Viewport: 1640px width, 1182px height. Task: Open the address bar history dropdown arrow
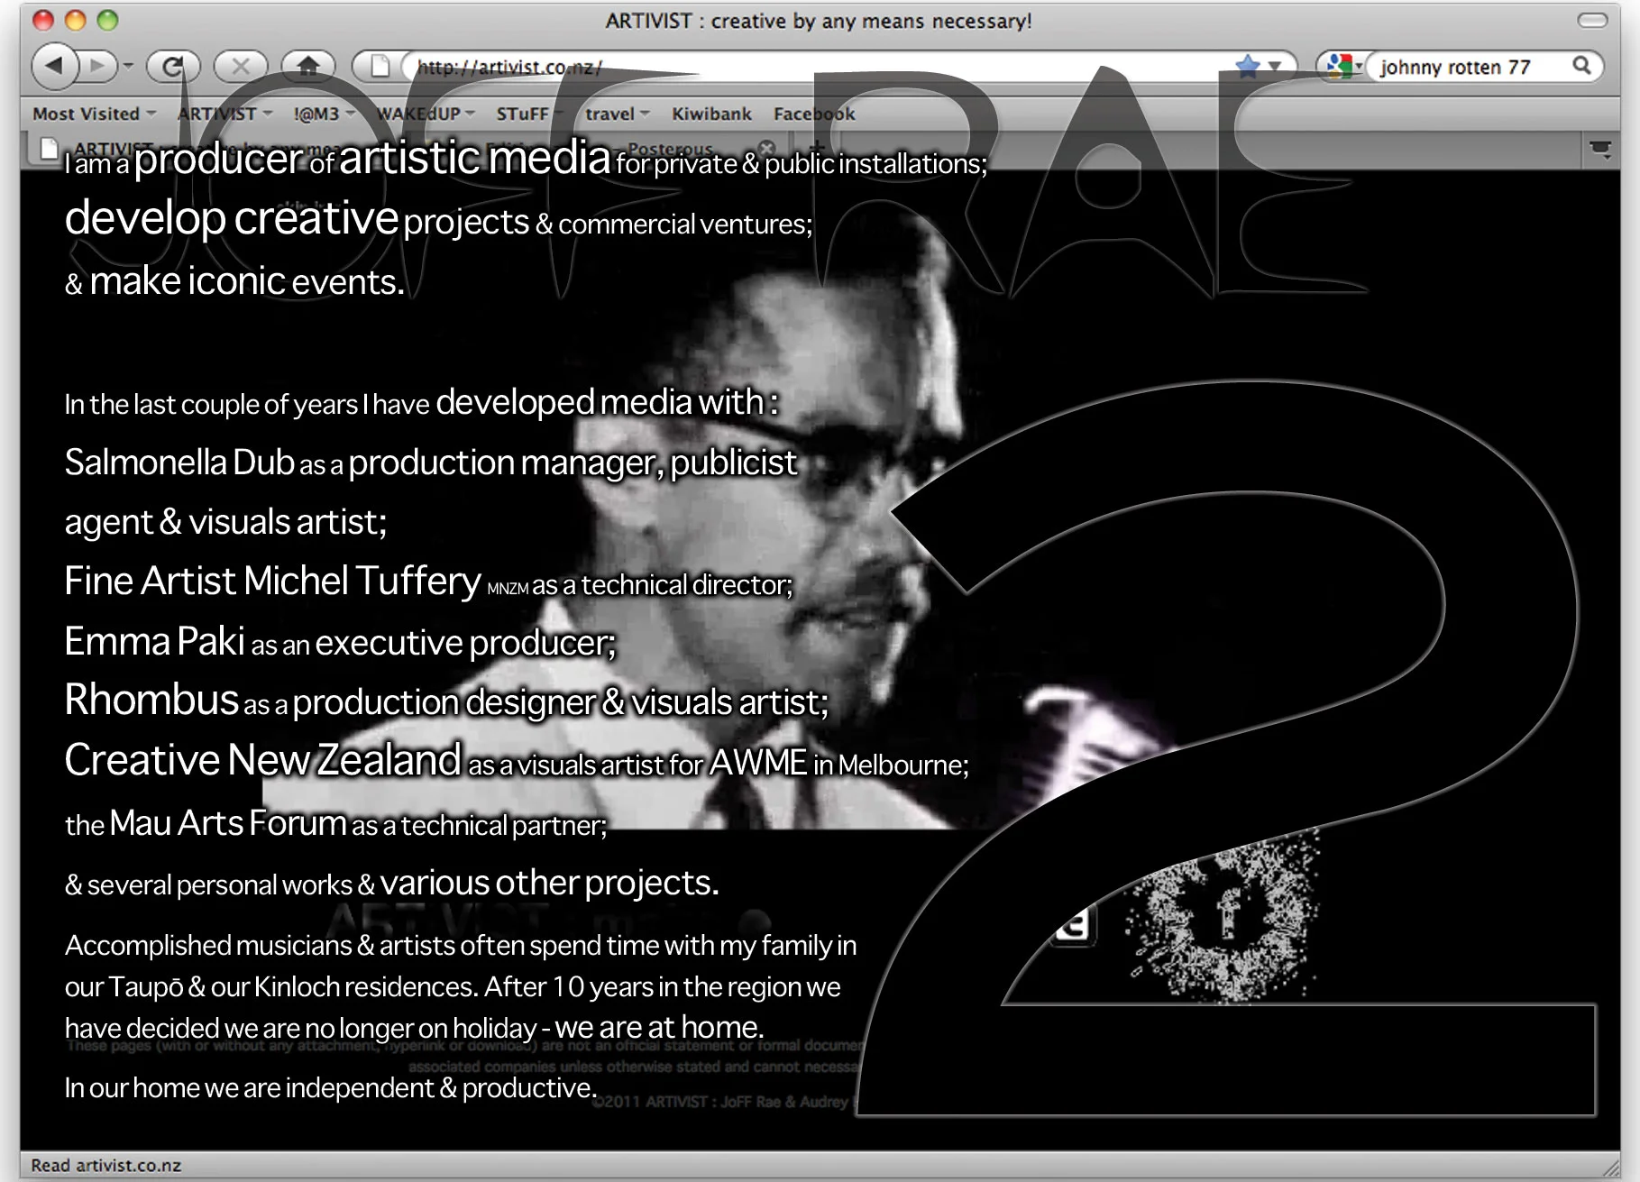[1275, 67]
